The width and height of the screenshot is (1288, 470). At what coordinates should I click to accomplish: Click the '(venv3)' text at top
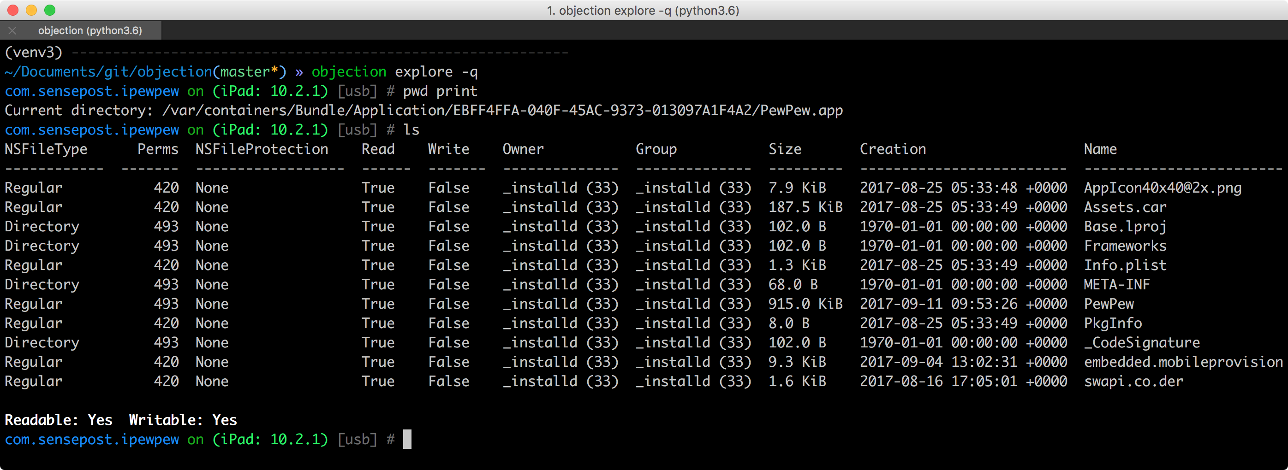point(34,53)
